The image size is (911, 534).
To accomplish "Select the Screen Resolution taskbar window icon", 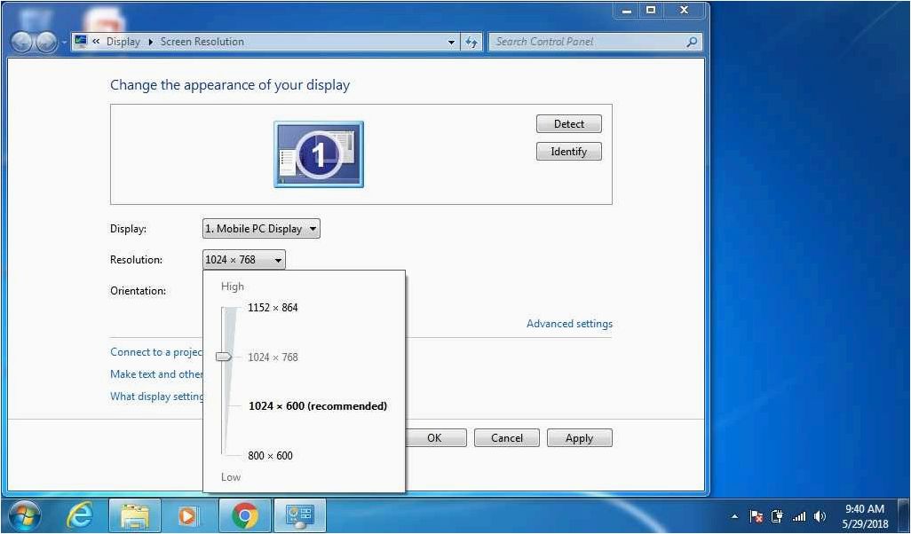I will pyautogui.click(x=300, y=515).
